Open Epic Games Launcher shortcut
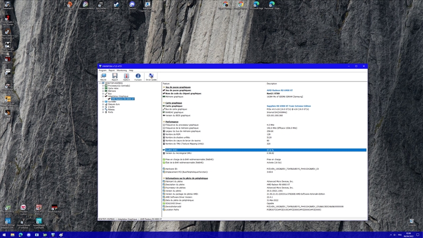Viewport: 423px width, 238px height. pos(101,5)
